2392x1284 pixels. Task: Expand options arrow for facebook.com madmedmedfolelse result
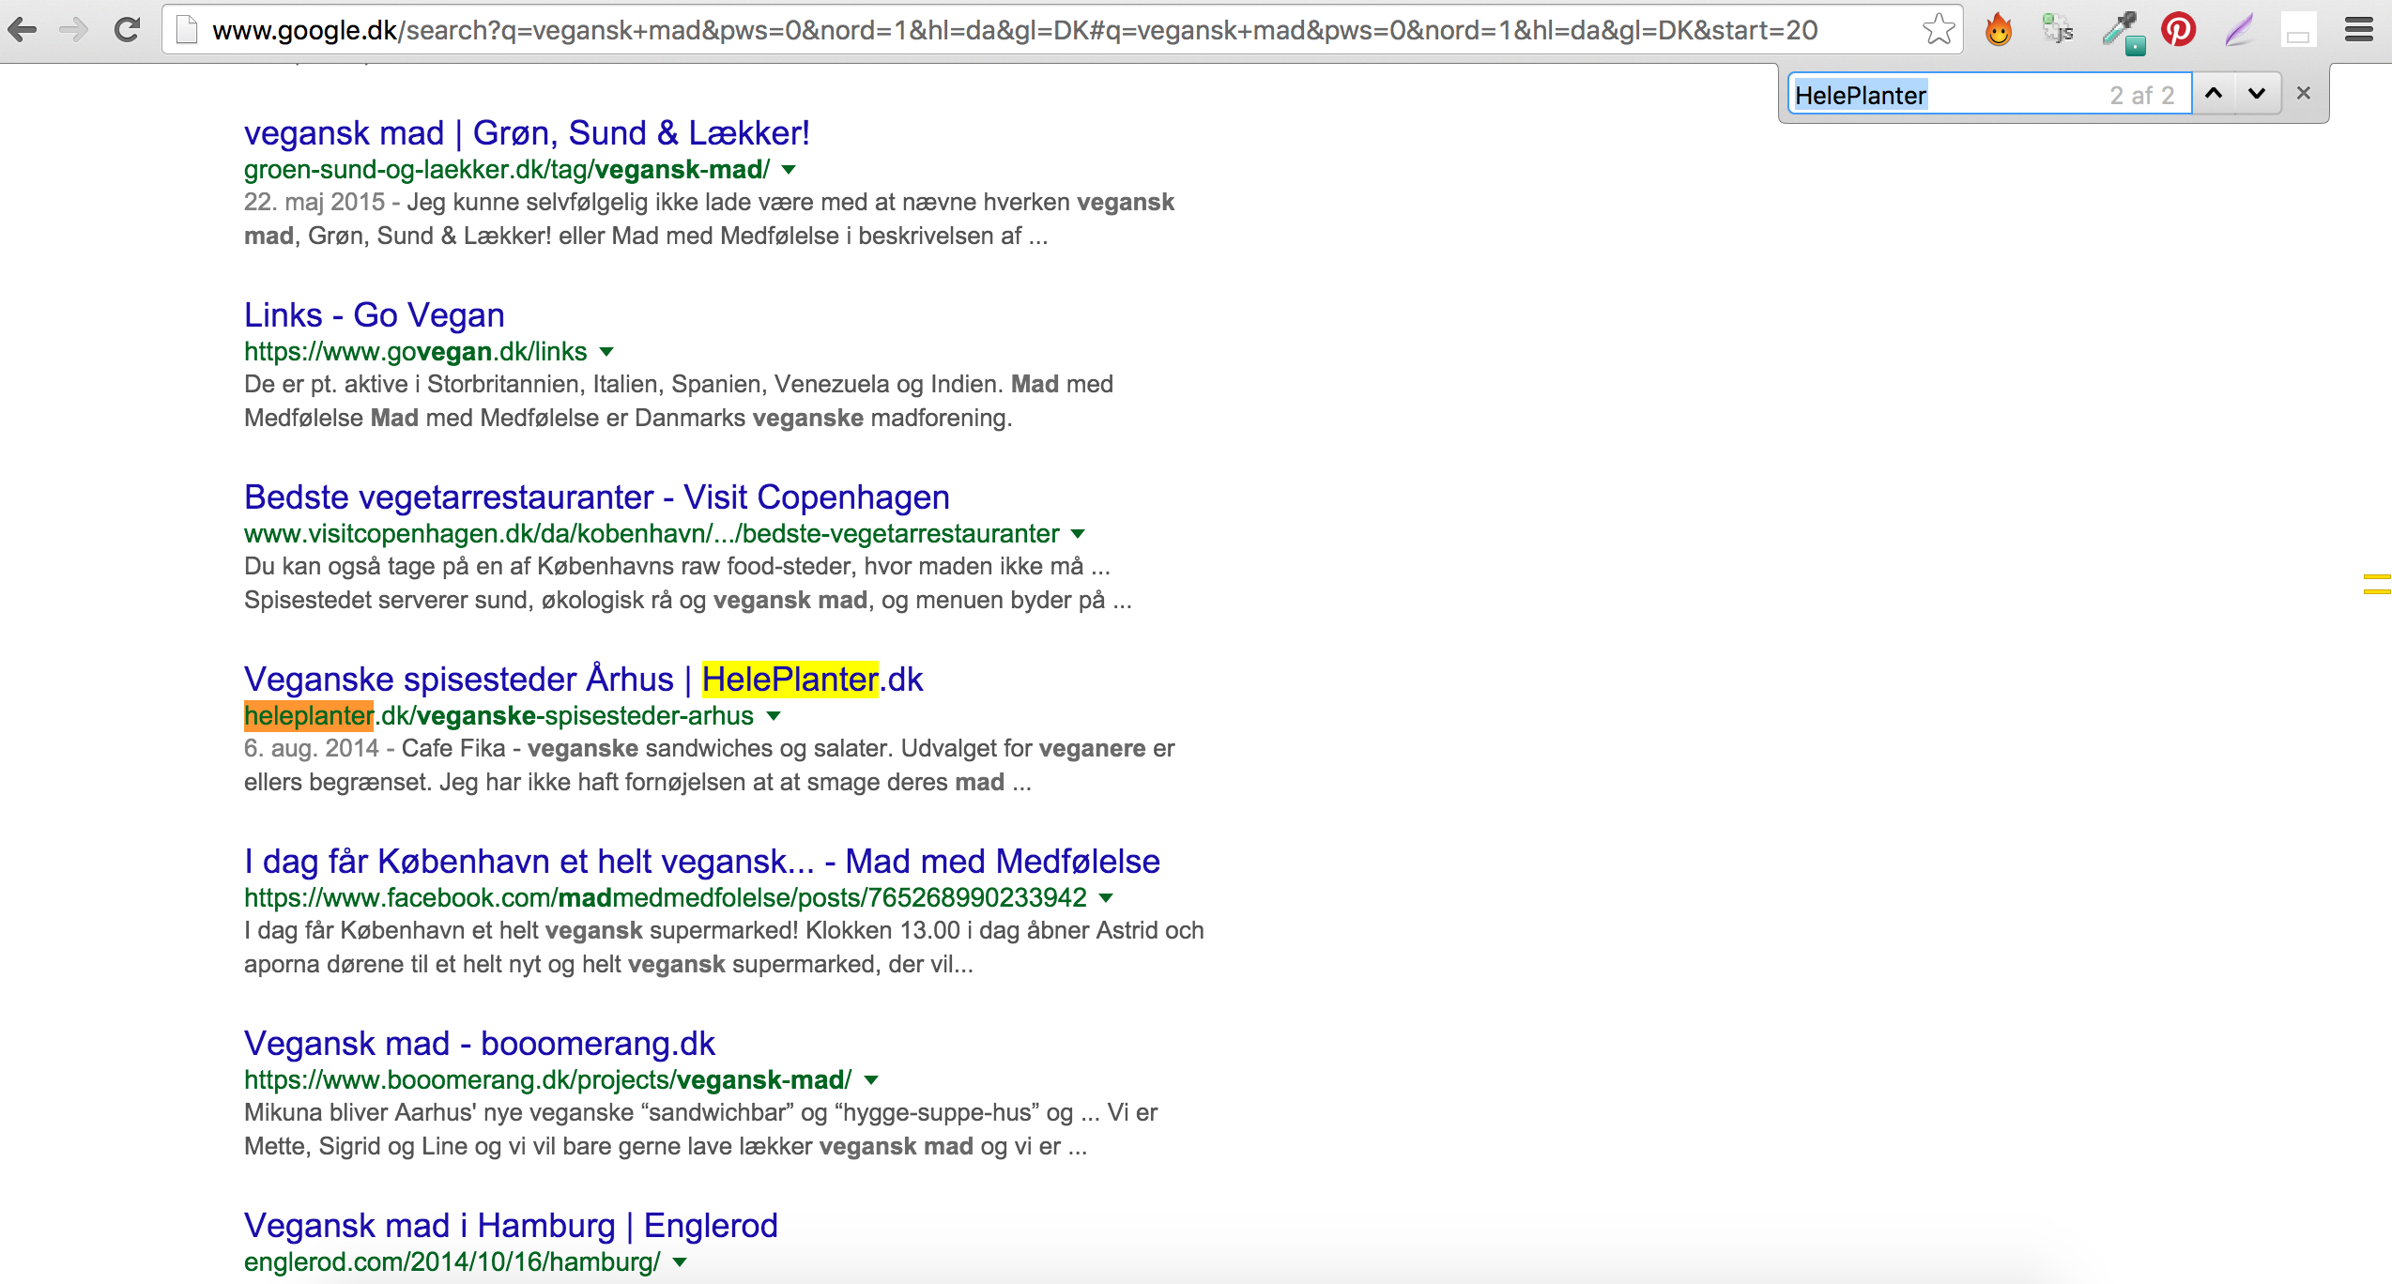pos(1106,898)
